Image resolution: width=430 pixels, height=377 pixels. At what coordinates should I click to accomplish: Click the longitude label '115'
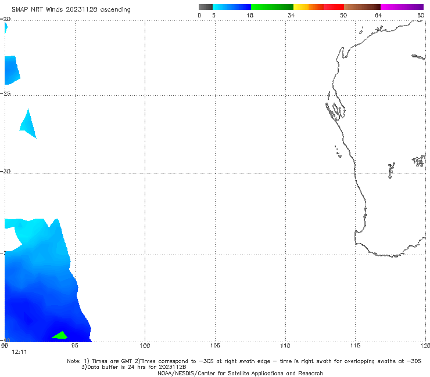point(356,346)
